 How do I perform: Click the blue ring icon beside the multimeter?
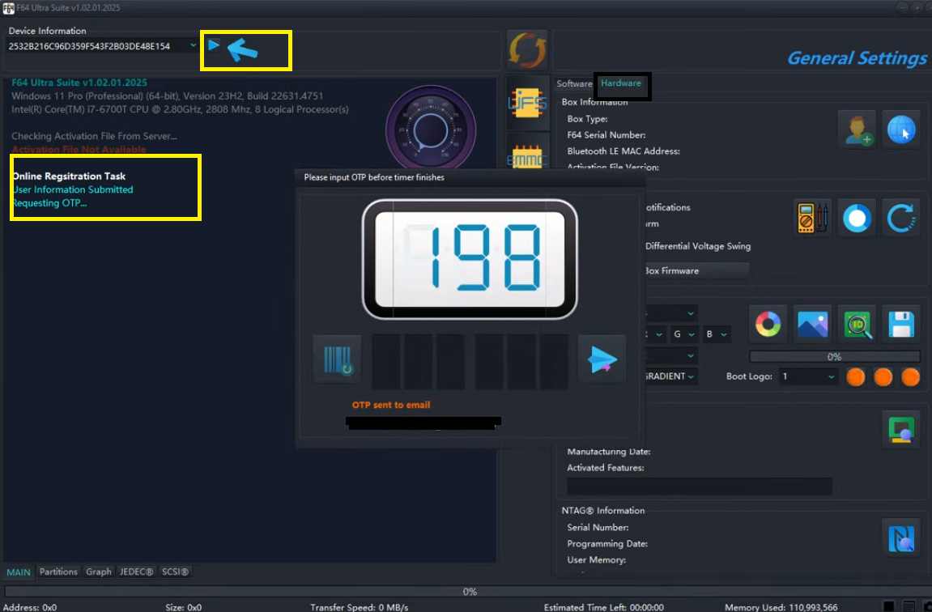(x=857, y=218)
